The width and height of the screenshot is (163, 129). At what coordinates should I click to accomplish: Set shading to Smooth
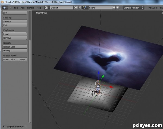pos(15,21)
